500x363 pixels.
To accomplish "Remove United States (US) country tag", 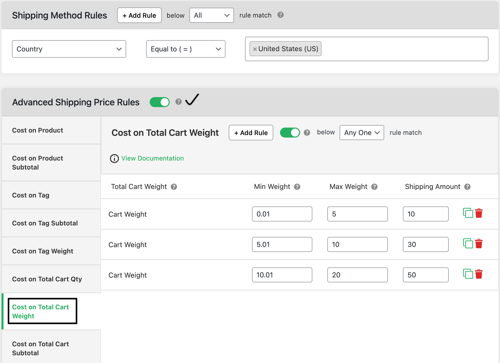I will 255,49.
